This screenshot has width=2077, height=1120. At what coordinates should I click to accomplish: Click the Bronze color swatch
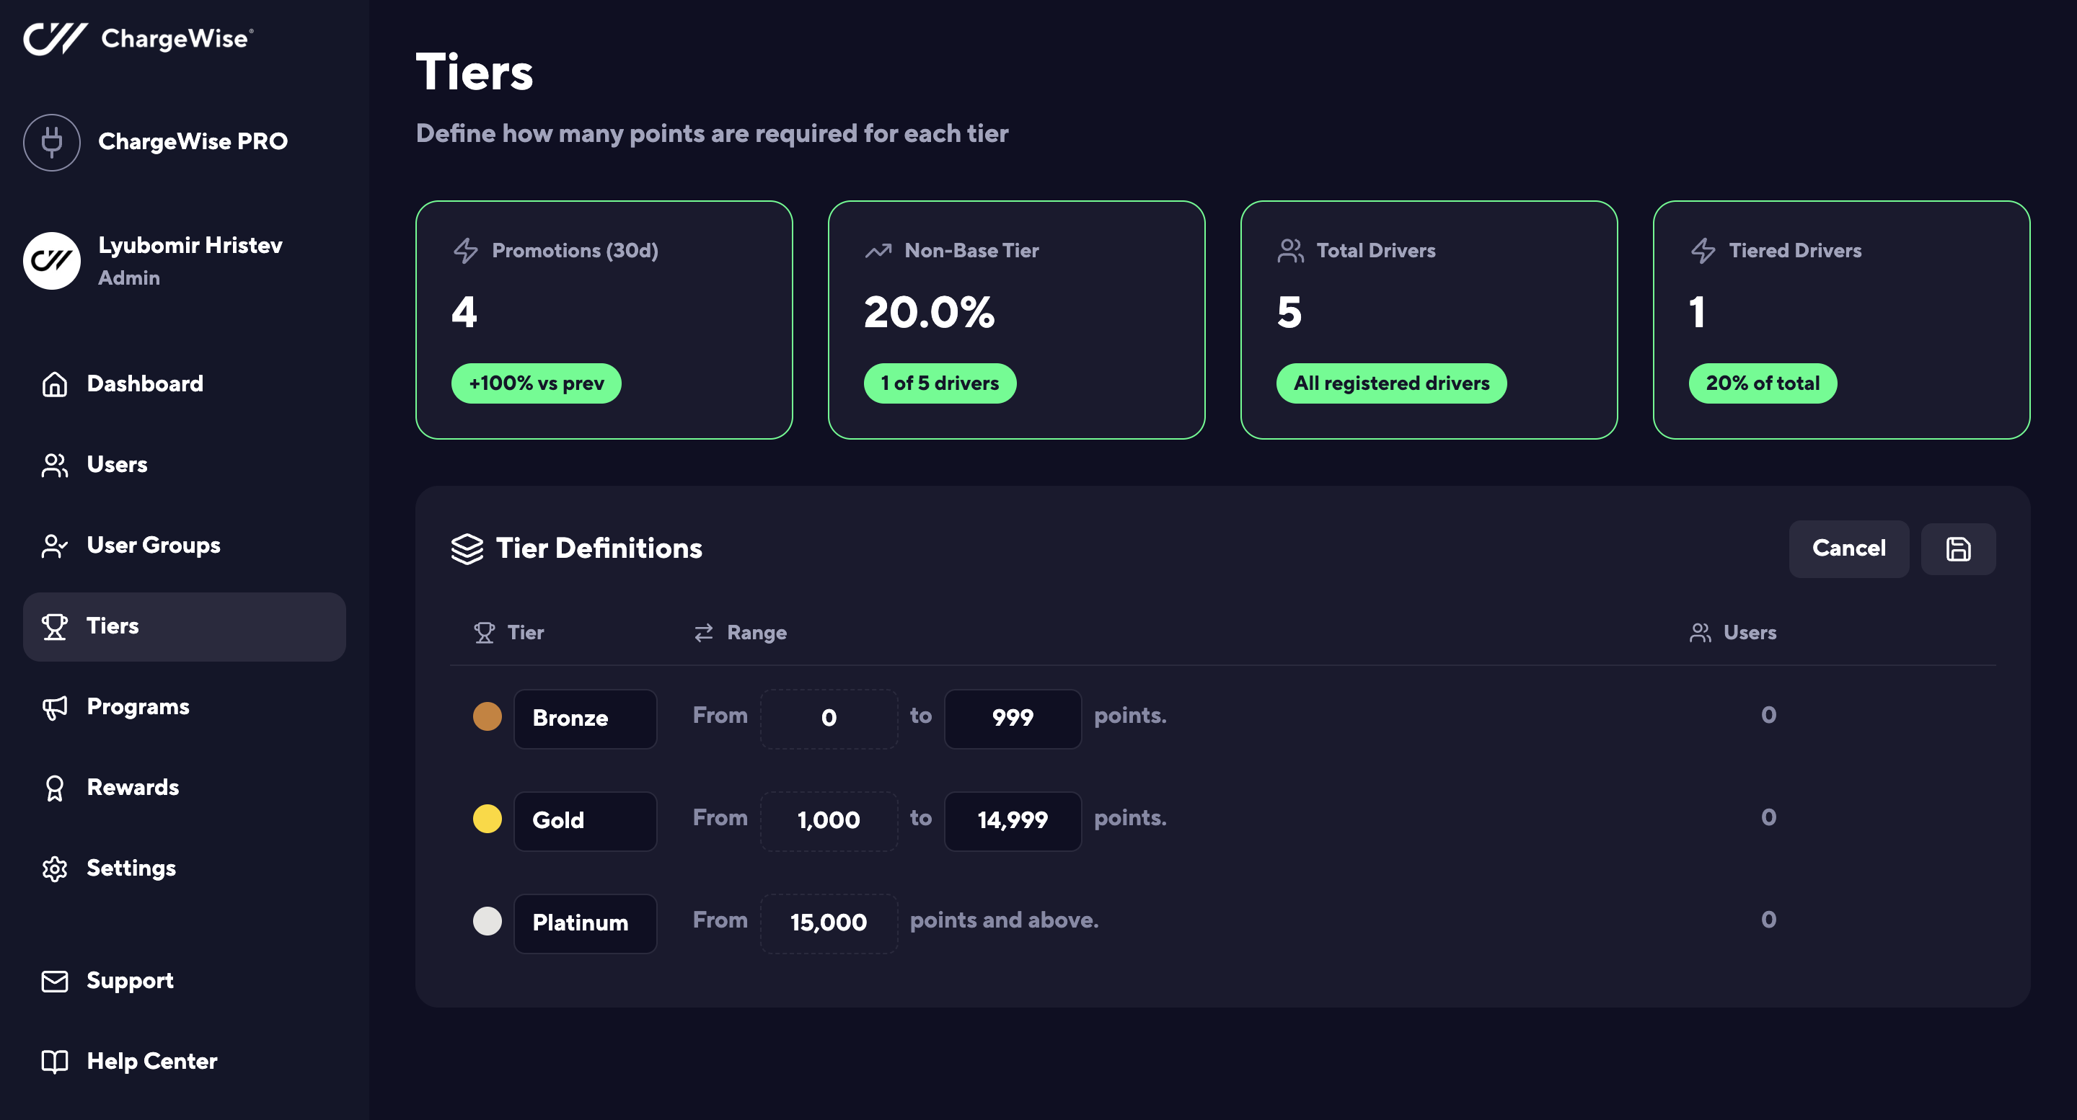(x=487, y=716)
